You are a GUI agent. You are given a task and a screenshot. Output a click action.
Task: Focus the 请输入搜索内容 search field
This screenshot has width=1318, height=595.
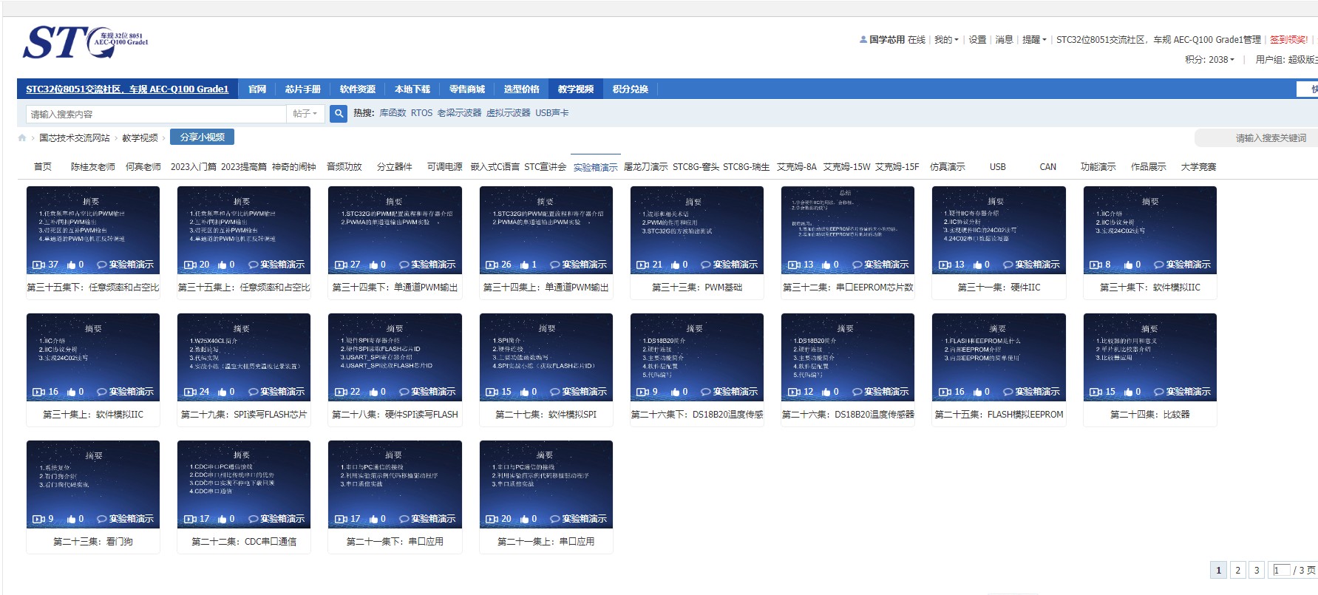(x=156, y=114)
